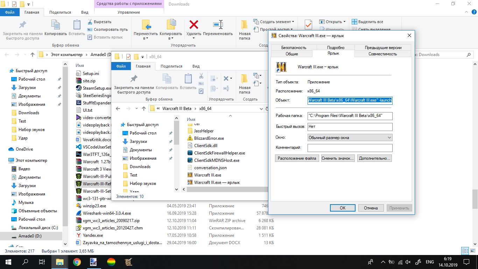Click File Explorer taskbar icon
The image size is (478, 269).
click(60, 262)
